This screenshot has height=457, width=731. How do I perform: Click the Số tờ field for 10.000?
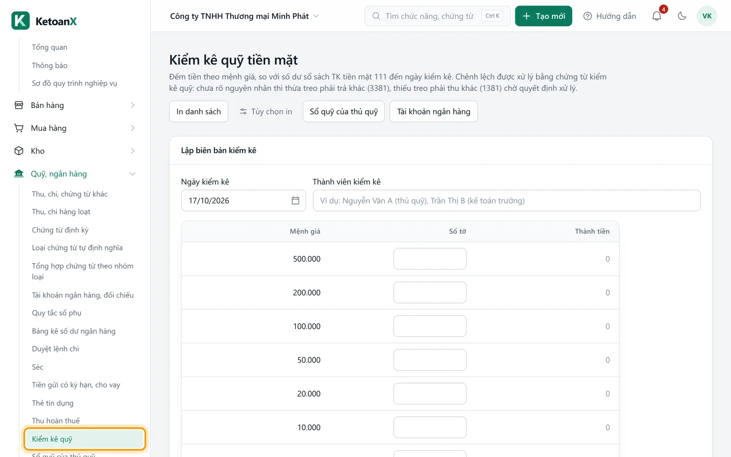coord(430,427)
